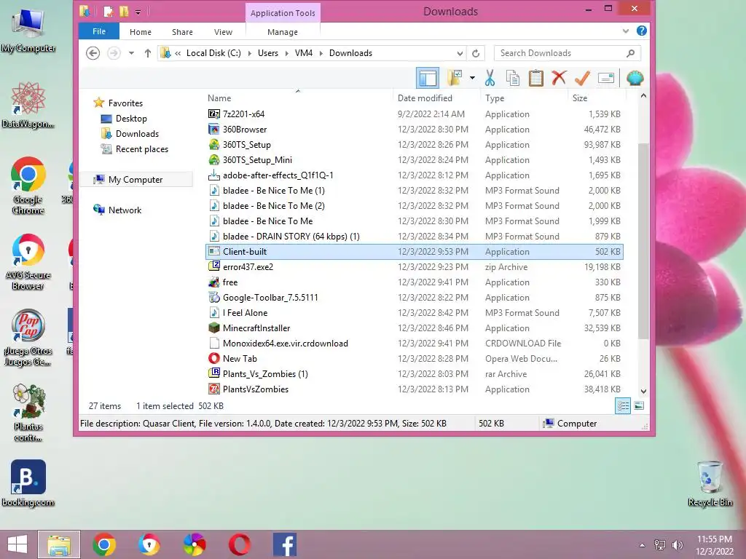Expand the address bar history dropdown
The image size is (746, 559).
(460, 53)
